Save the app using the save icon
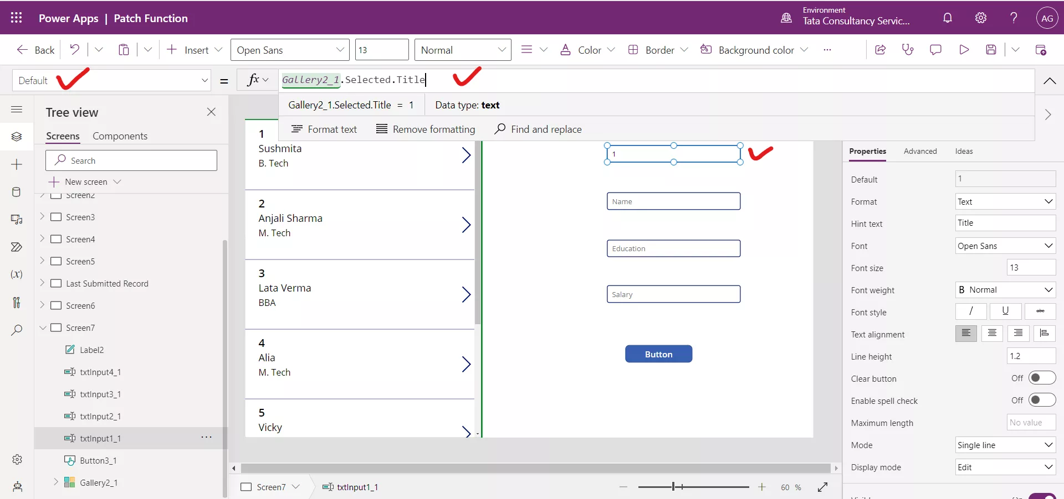Screen dimensions: 1064x499 pos(991,49)
